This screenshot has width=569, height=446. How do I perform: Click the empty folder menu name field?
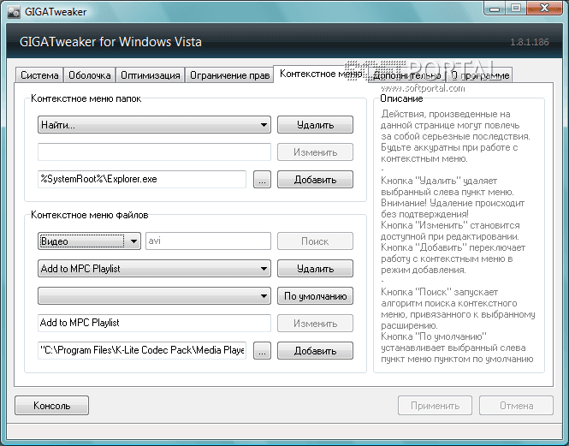pos(154,152)
